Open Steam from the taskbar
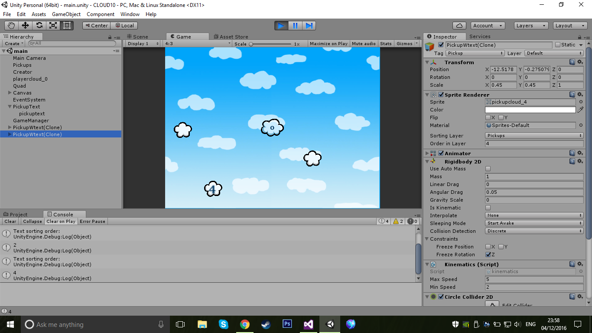 [266, 324]
